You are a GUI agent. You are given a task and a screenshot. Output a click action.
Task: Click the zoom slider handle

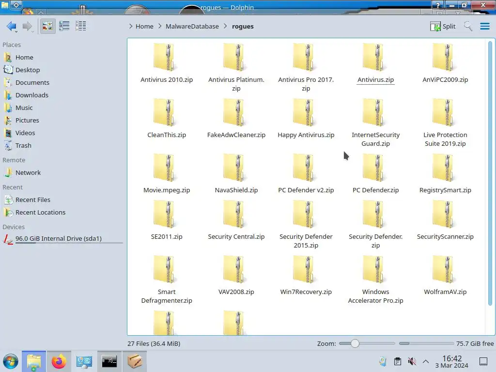click(x=355, y=343)
